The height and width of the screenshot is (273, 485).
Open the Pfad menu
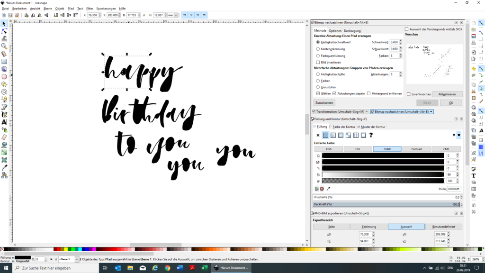tap(71, 9)
